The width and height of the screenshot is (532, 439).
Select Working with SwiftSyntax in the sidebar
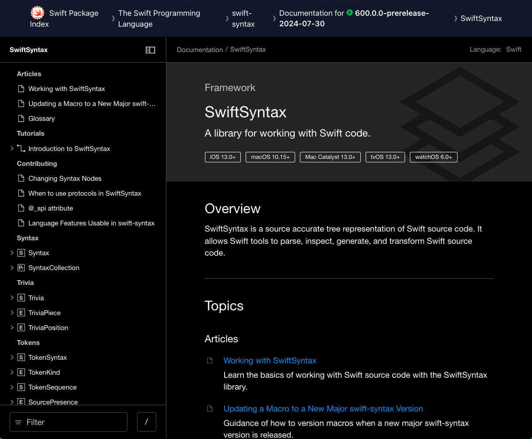(67, 89)
